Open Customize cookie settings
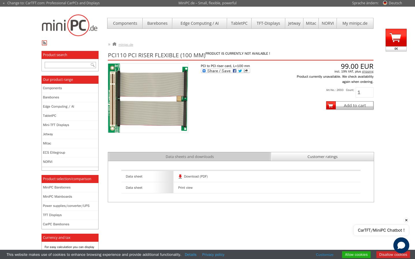The width and height of the screenshot is (415, 259). tap(325, 255)
